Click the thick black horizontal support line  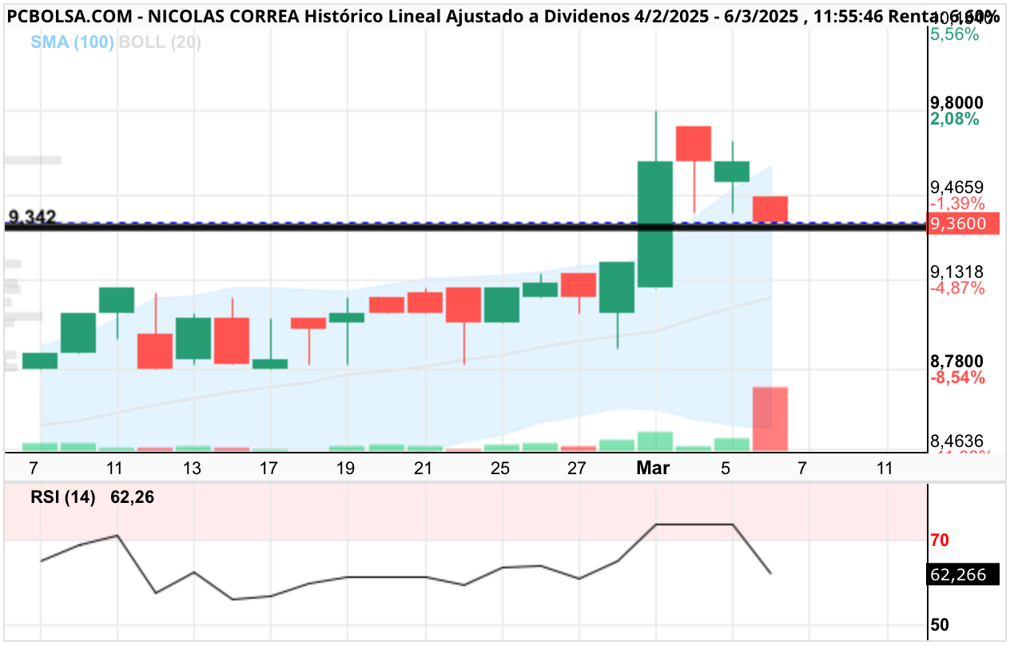[x=465, y=228]
